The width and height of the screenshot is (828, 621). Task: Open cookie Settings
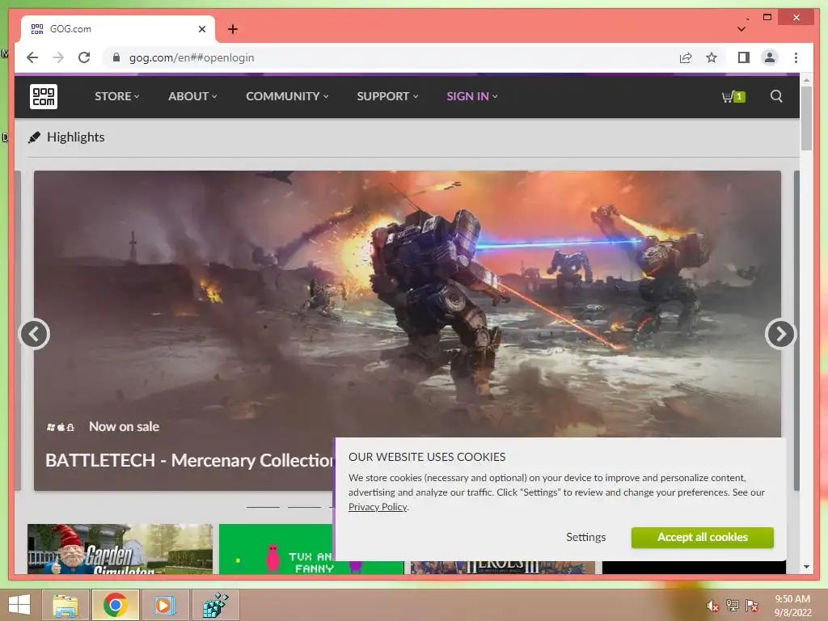tap(585, 537)
